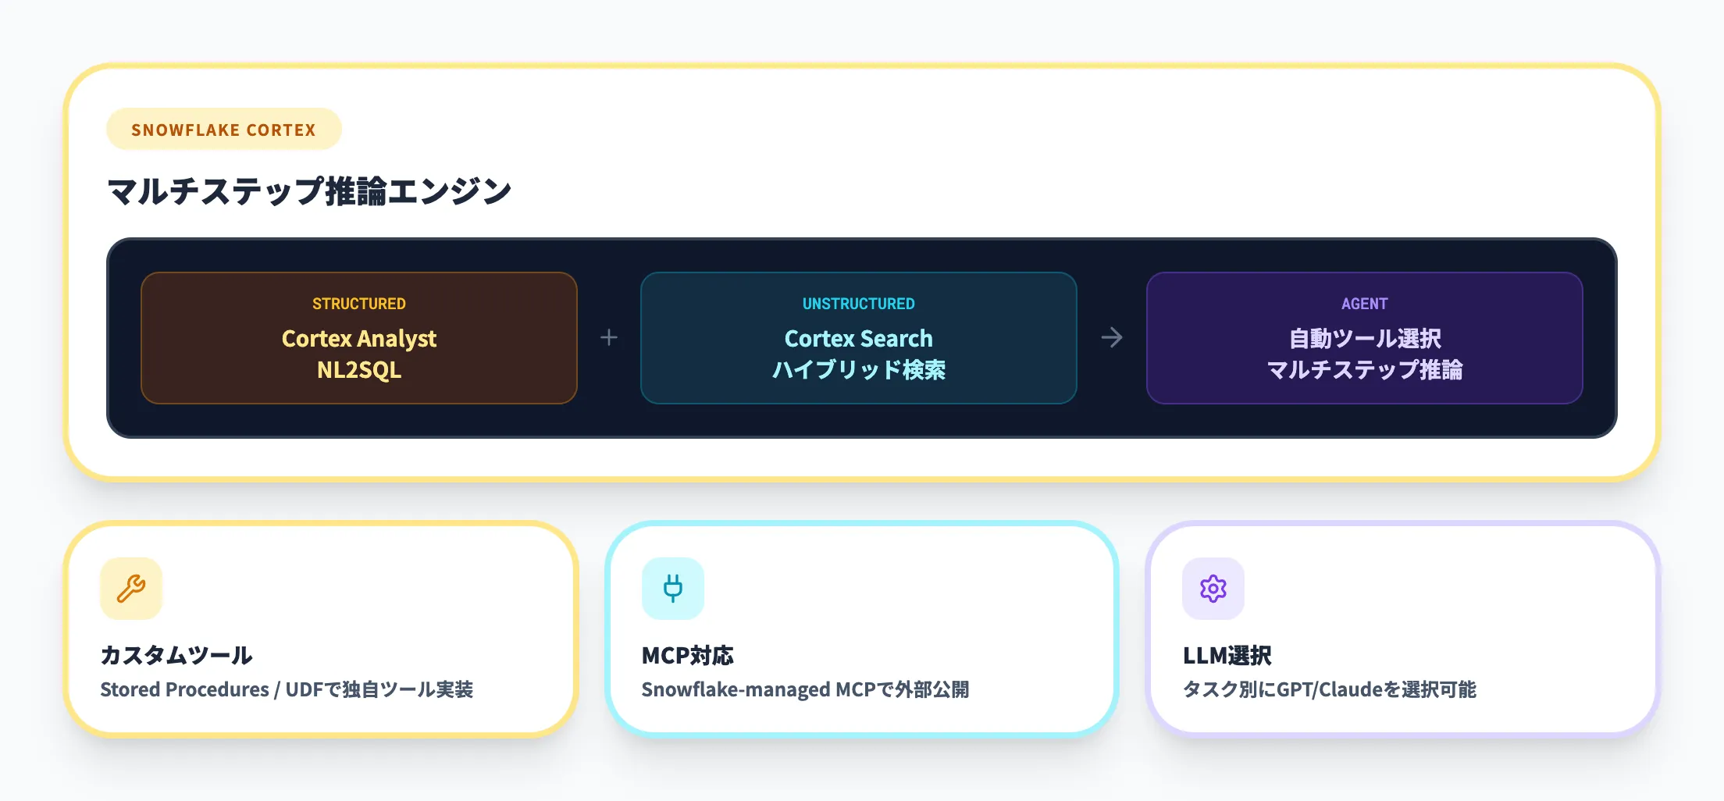
Task: Click the AGENT label
Action: pos(1364,304)
